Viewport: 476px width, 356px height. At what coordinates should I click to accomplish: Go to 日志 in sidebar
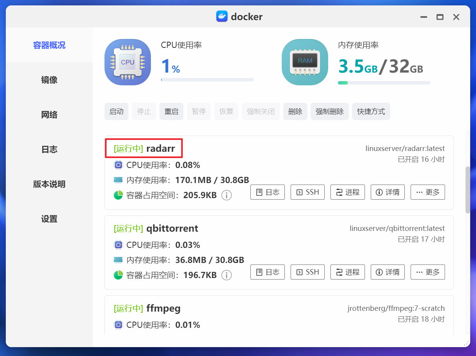tap(49, 149)
